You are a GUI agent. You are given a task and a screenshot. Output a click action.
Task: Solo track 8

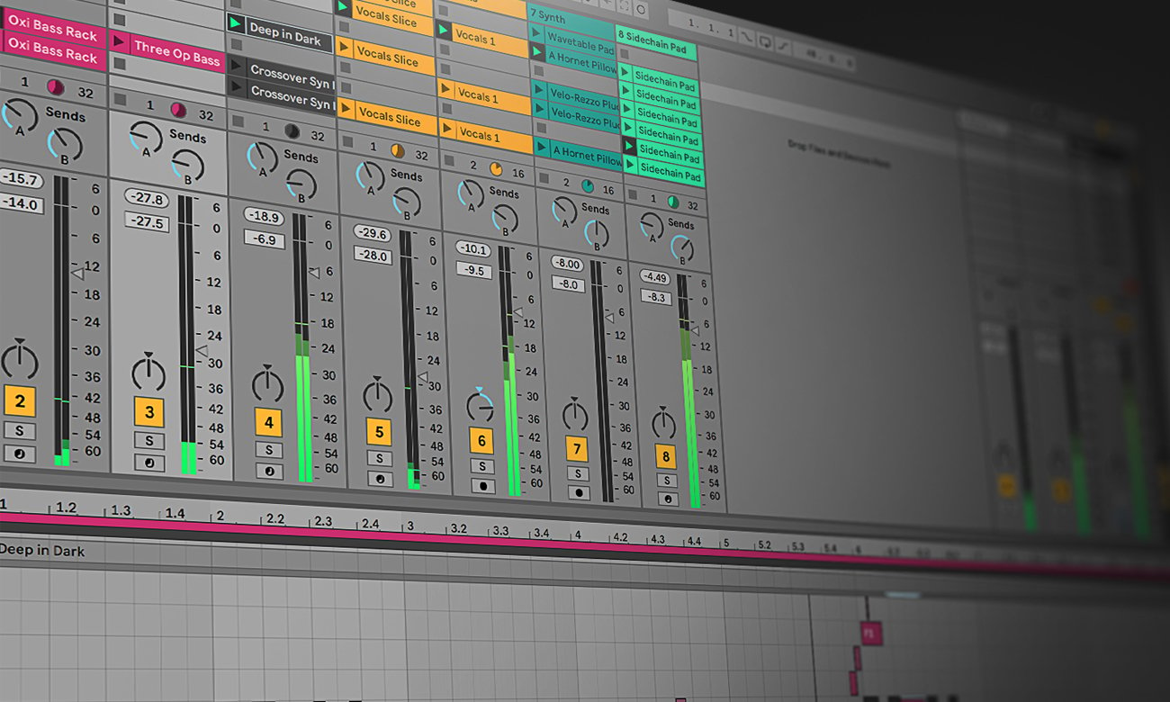click(667, 481)
